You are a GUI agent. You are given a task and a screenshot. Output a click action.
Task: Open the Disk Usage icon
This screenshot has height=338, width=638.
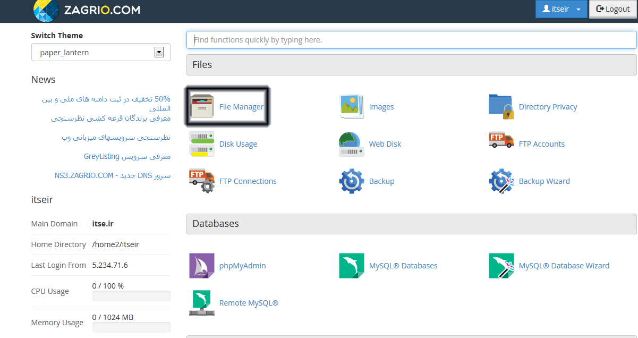202,144
